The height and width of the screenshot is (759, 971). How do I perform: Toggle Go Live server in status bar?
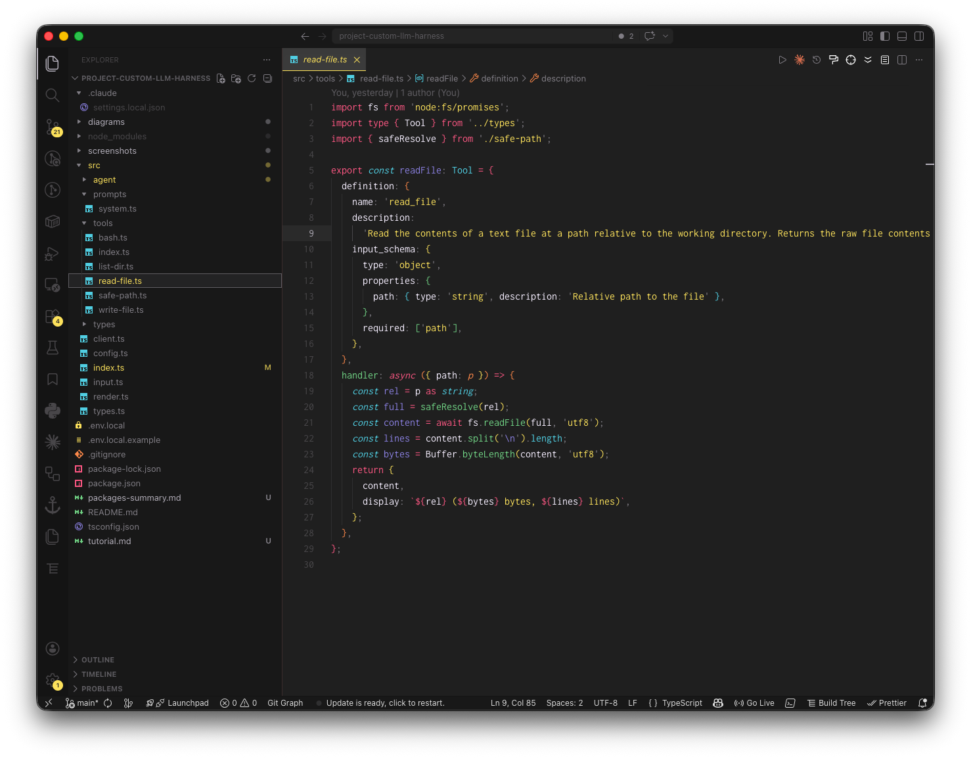click(754, 703)
